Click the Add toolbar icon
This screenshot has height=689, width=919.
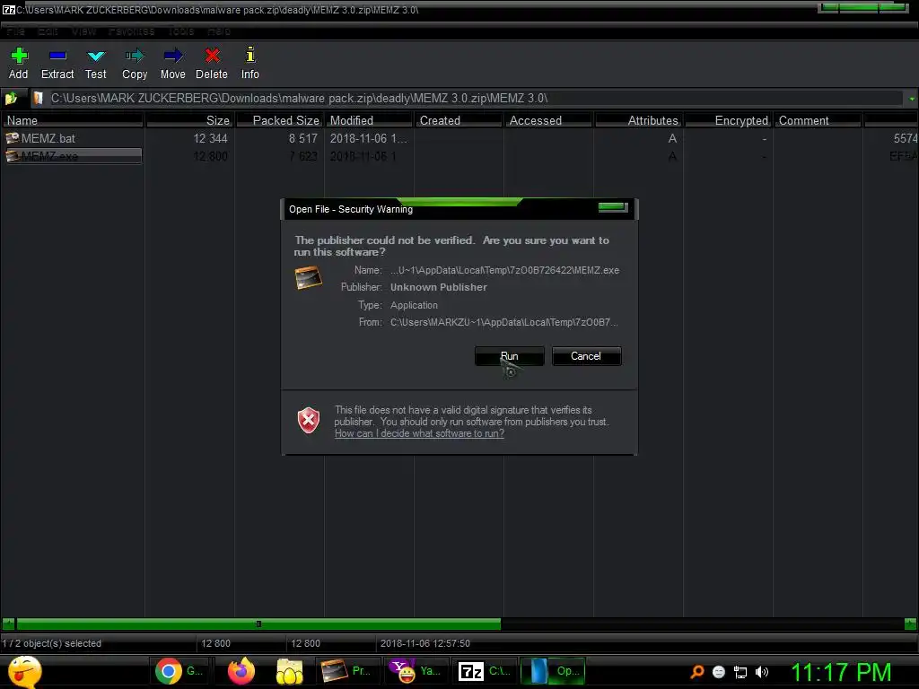point(19,57)
